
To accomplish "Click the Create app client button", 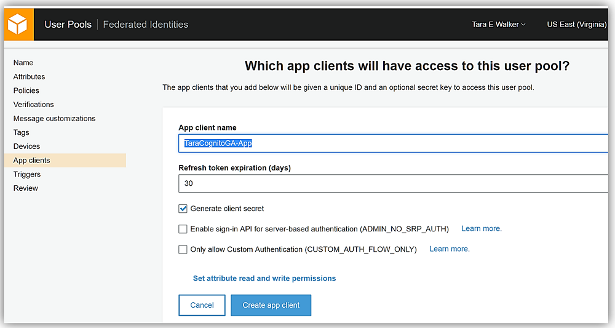I will point(271,305).
